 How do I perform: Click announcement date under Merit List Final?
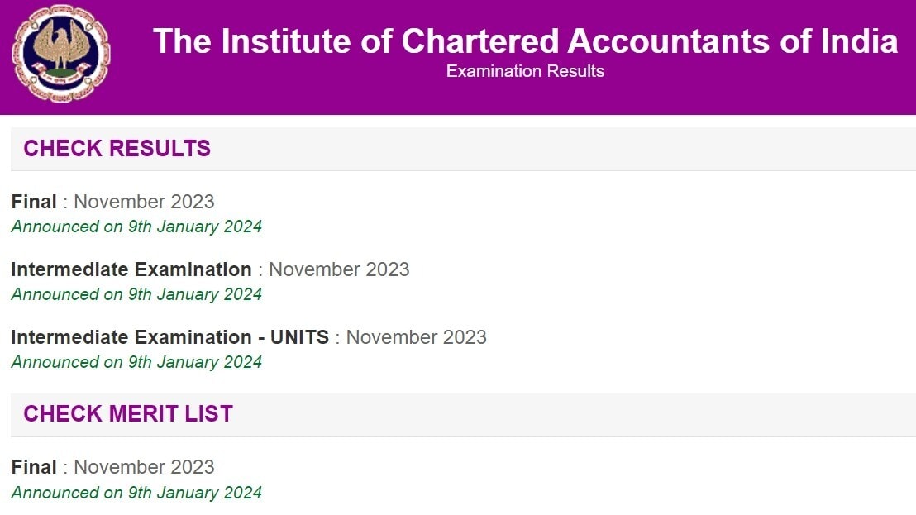(136, 493)
